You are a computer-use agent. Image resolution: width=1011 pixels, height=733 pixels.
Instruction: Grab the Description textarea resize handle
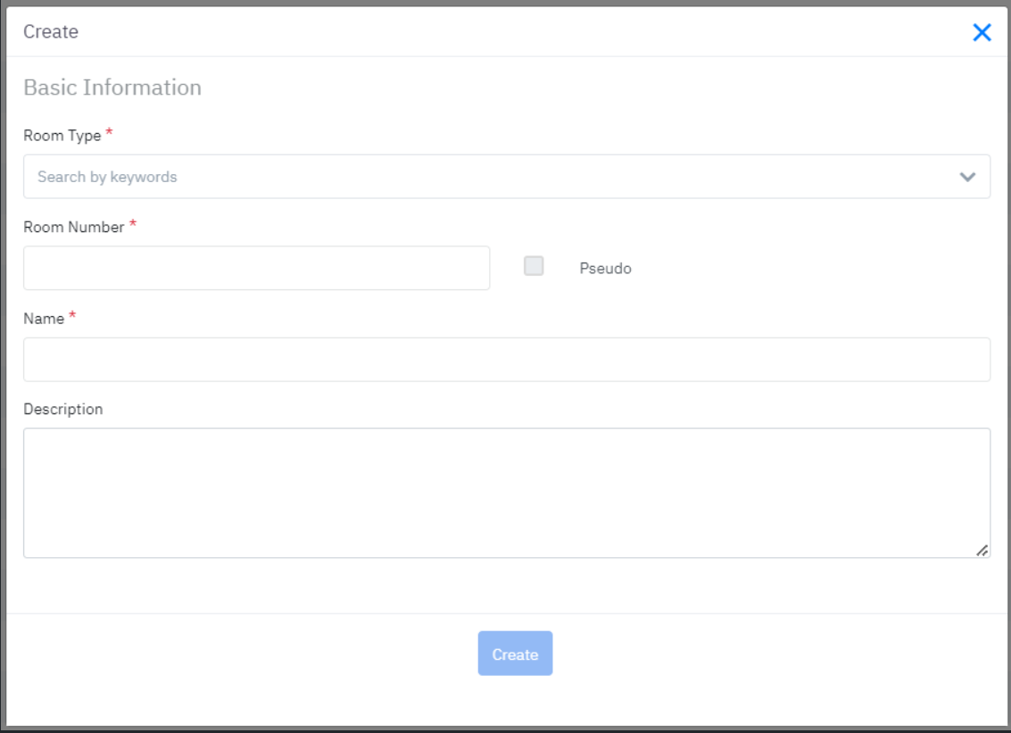pyautogui.click(x=982, y=551)
